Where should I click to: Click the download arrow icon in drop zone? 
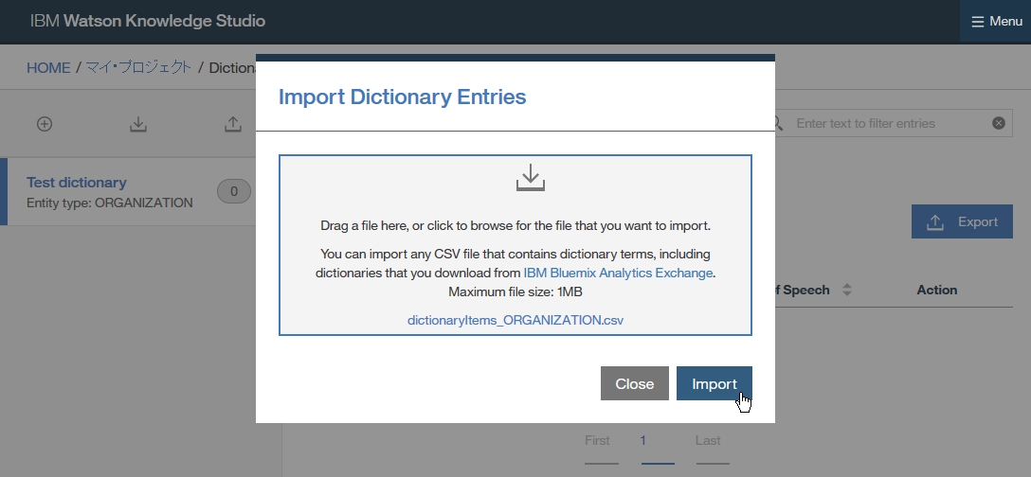(531, 177)
